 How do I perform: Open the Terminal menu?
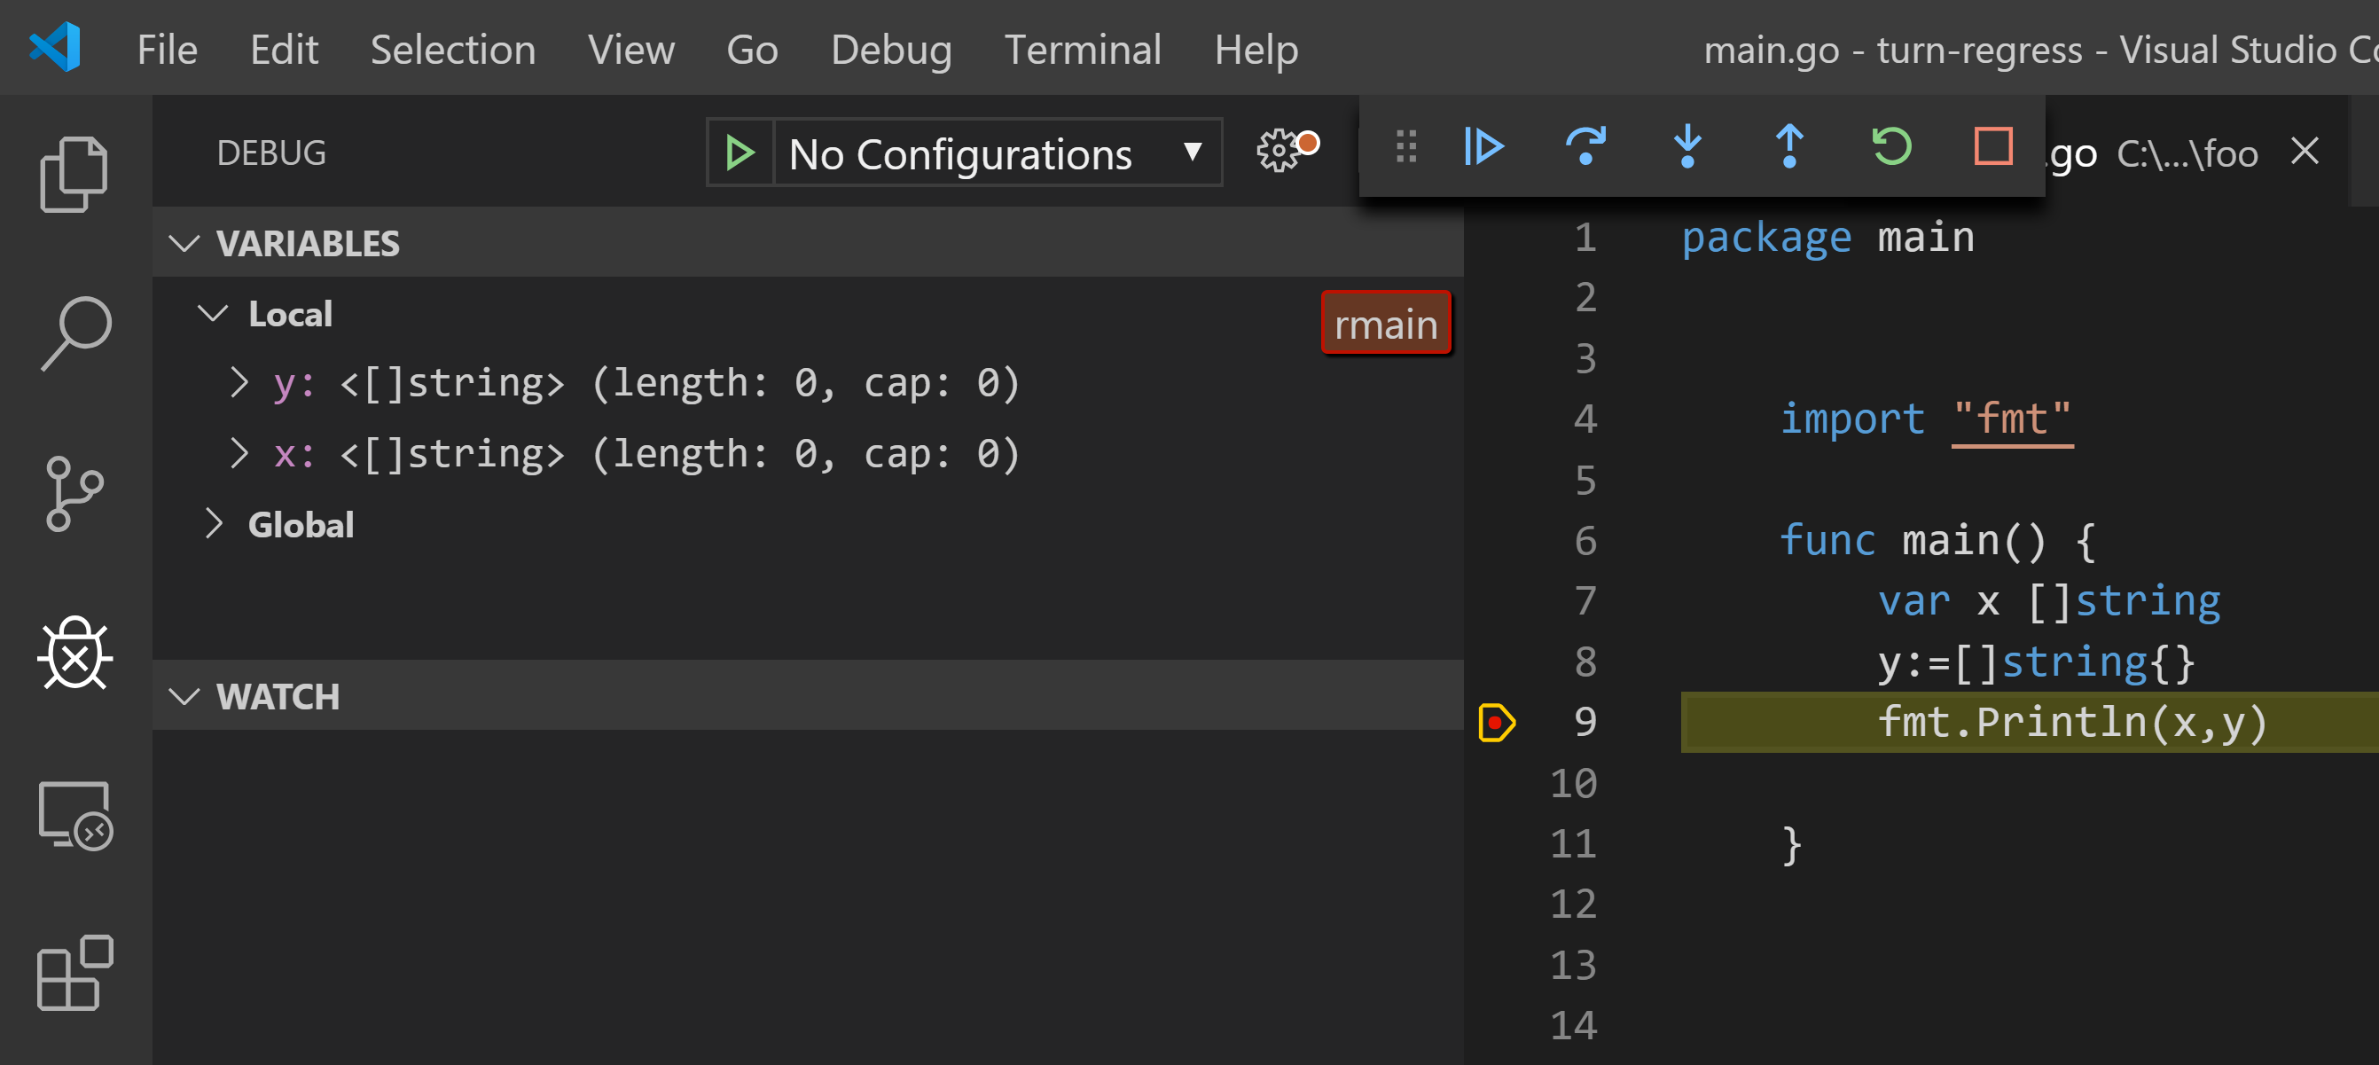1082,49
